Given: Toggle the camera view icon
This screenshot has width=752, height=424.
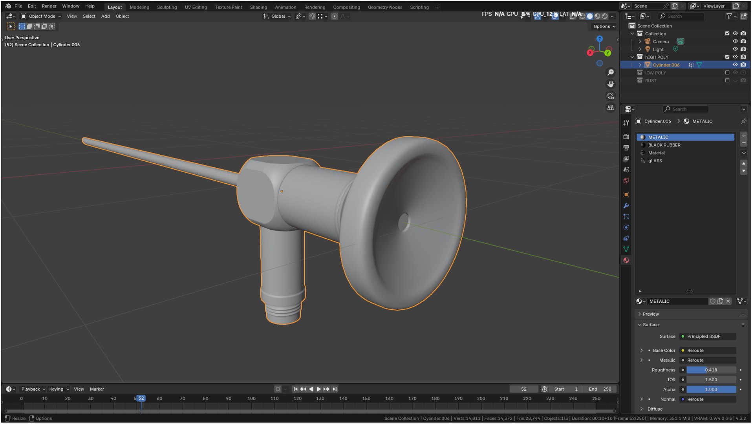Looking at the screenshot, I should pyautogui.click(x=611, y=96).
